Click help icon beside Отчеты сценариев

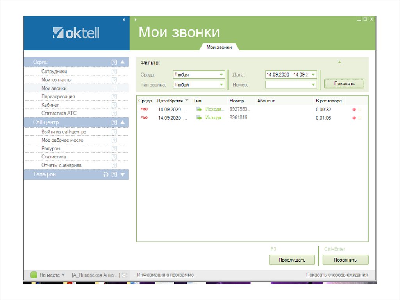point(114,165)
